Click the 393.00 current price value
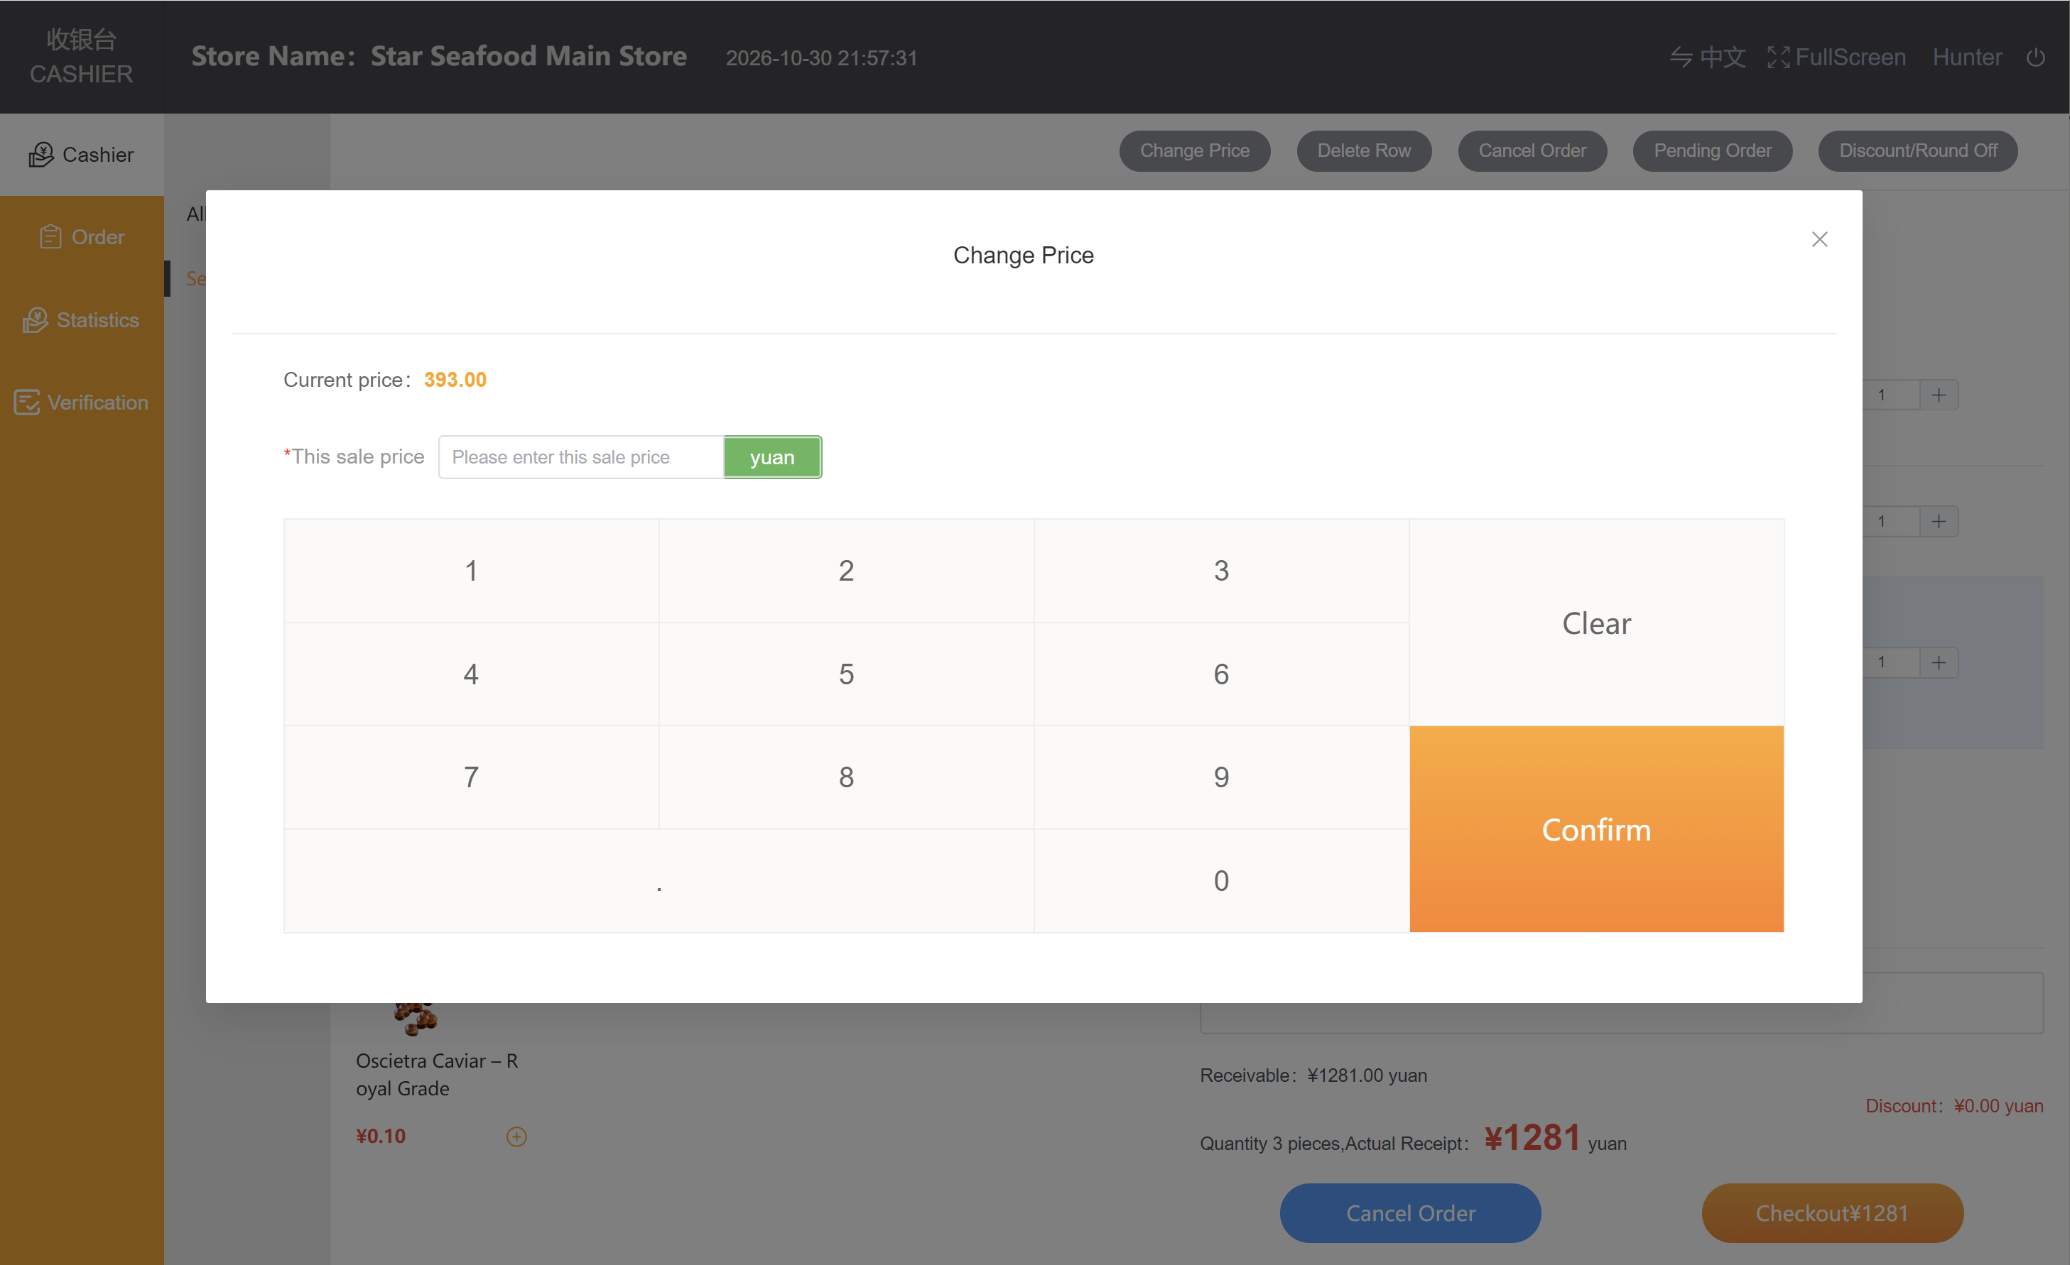The height and width of the screenshot is (1265, 2070). pos(455,380)
